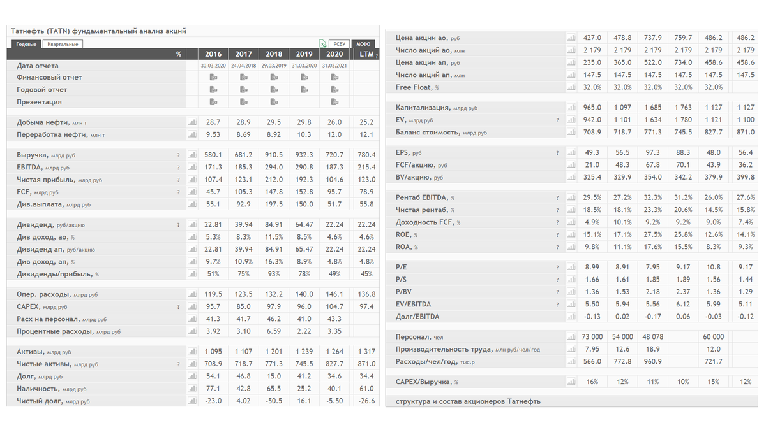Show chart for Дивиденд руб/акцию row

coord(191,224)
